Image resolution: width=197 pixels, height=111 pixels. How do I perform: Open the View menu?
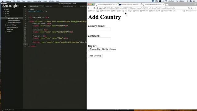pos(23,1)
